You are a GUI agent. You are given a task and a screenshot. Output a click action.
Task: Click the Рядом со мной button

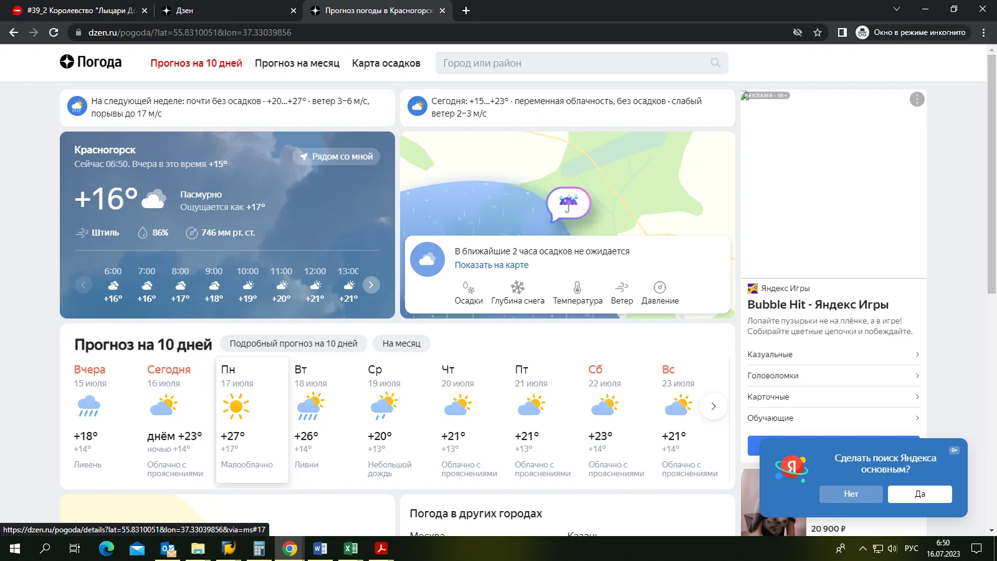(336, 156)
